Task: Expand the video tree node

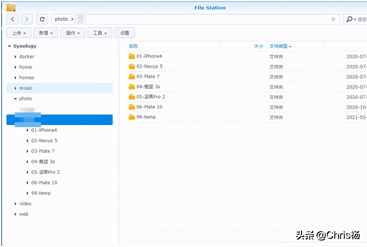Action: pyautogui.click(x=16, y=204)
